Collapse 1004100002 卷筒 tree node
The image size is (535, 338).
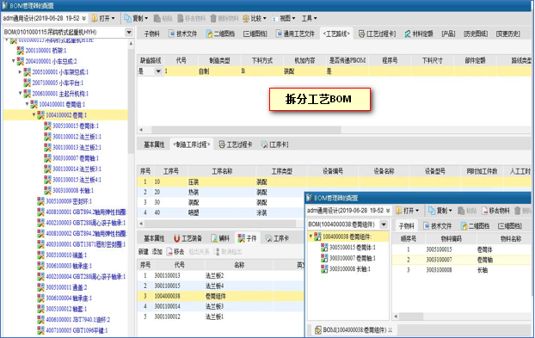pyautogui.click(x=34, y=115)
